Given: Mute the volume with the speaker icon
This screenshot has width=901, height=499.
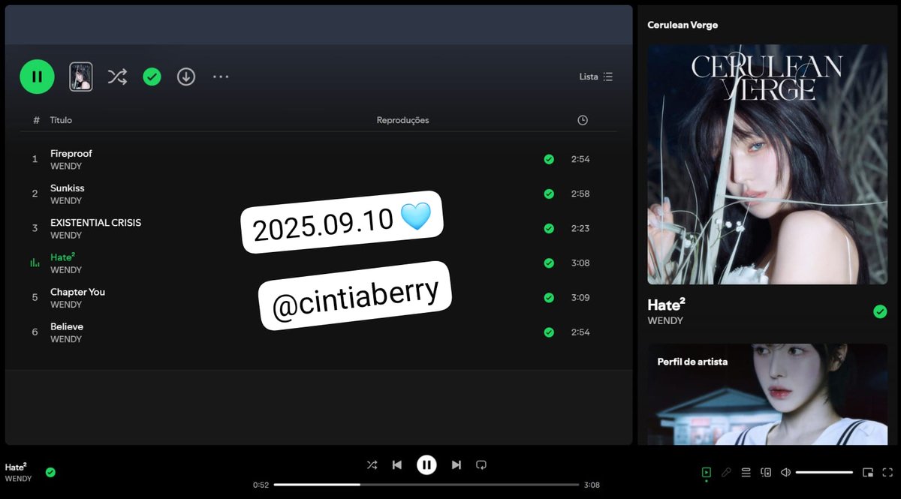Looking at the screenshot, I should click(785, 472).
